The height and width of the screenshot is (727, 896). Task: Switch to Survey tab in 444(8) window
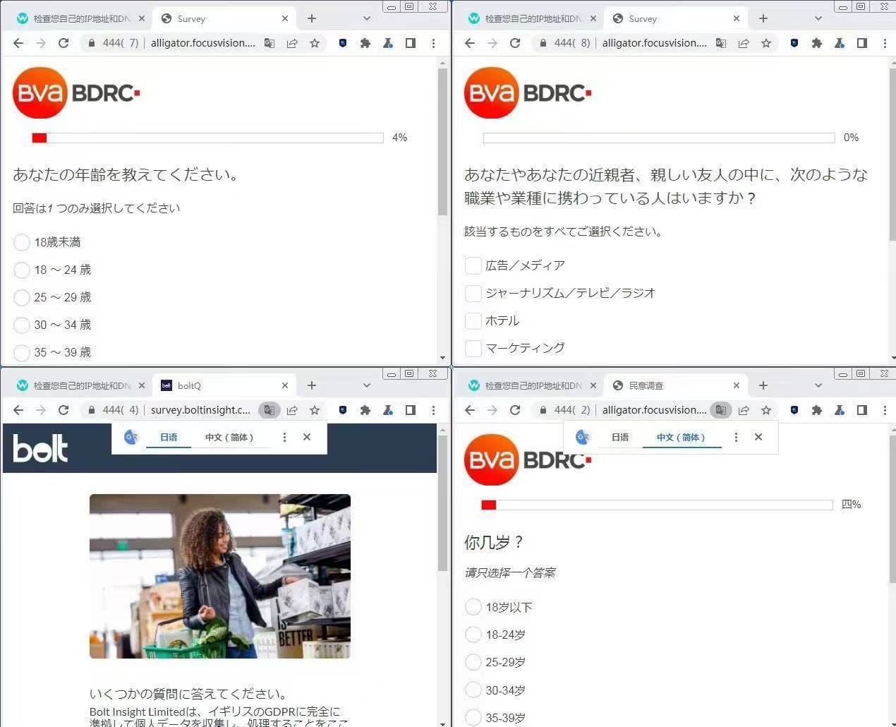pyautogui.click(x=676, y=18)
